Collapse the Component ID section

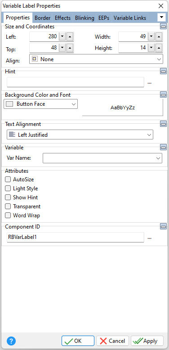click(x=164, y=227)
